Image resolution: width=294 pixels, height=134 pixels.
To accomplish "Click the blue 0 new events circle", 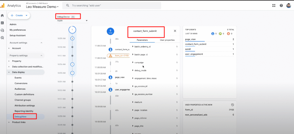I will [111, 31].
